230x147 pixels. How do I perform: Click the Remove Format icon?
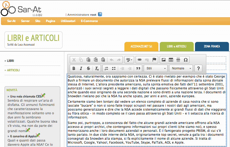[97, 68]
